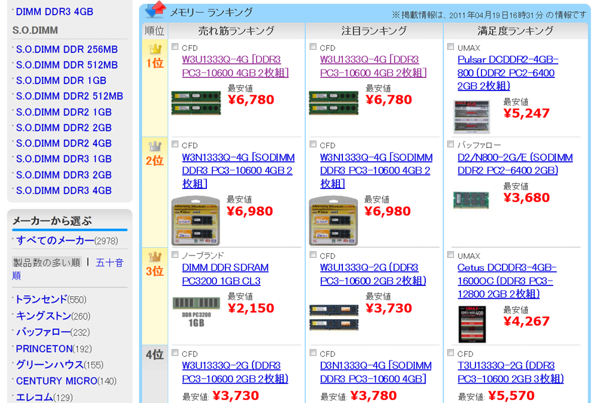Image resolution: width=614 pixels, height=403 pixels.
Task: Open the attention-ranking W3U1333Q-2G memory image
Action: [x=333, y=317]
